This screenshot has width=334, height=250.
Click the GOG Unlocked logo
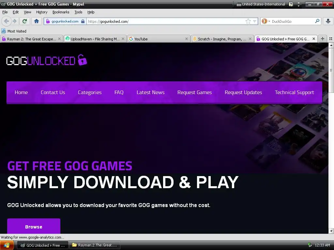47,60
